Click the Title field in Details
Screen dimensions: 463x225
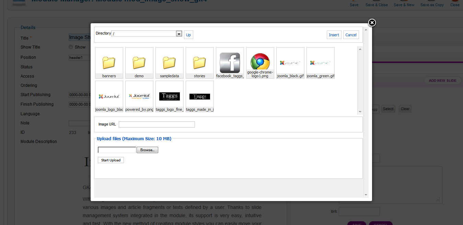(x=80, y=38)
